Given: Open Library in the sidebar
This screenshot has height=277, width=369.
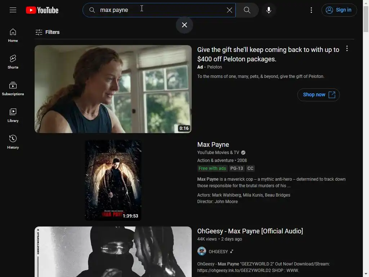Looking at the screenshot, I should (x=13, y=115).
